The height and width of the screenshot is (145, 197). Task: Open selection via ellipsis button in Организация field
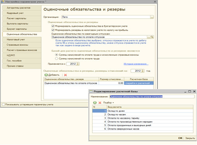[152, 17]
